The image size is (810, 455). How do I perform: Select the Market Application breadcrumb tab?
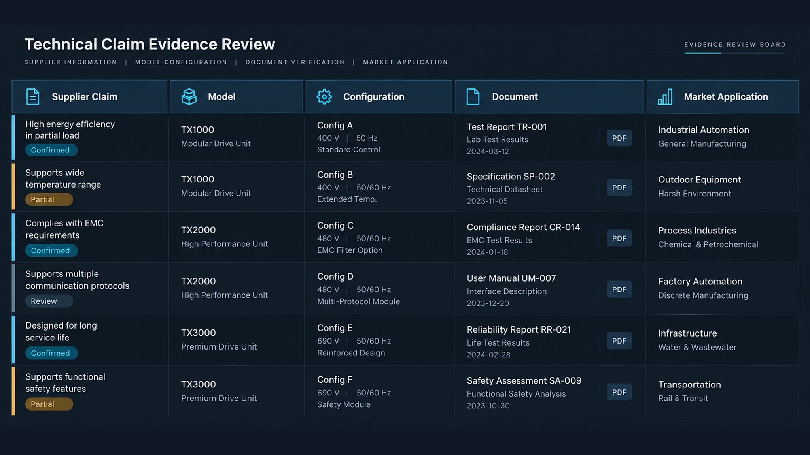[405, 62]
